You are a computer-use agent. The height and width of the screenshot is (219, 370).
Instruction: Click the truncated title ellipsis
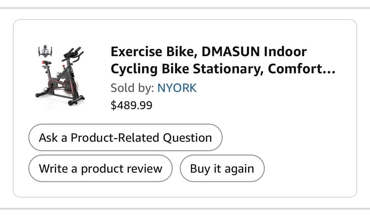point(329,70)
